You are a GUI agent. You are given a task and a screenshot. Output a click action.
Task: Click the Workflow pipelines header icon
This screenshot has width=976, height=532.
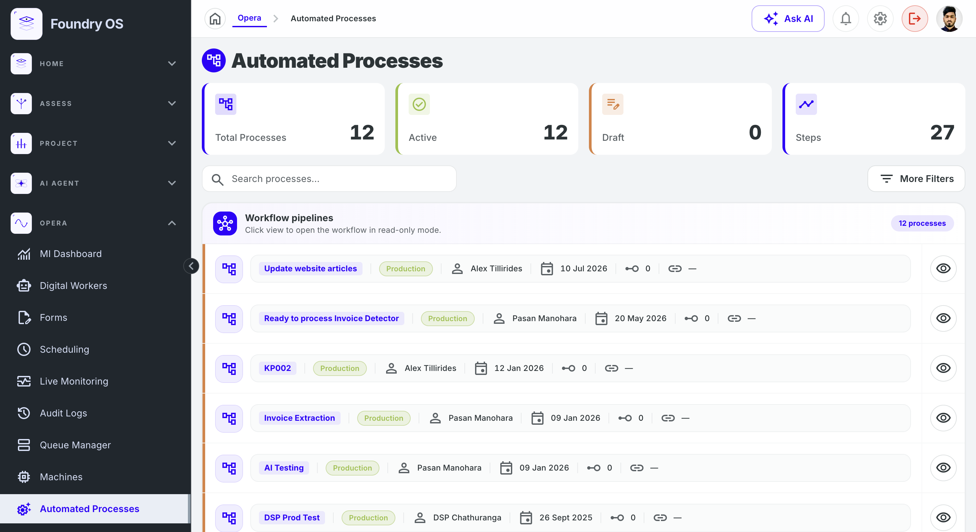tap(225, 223)
